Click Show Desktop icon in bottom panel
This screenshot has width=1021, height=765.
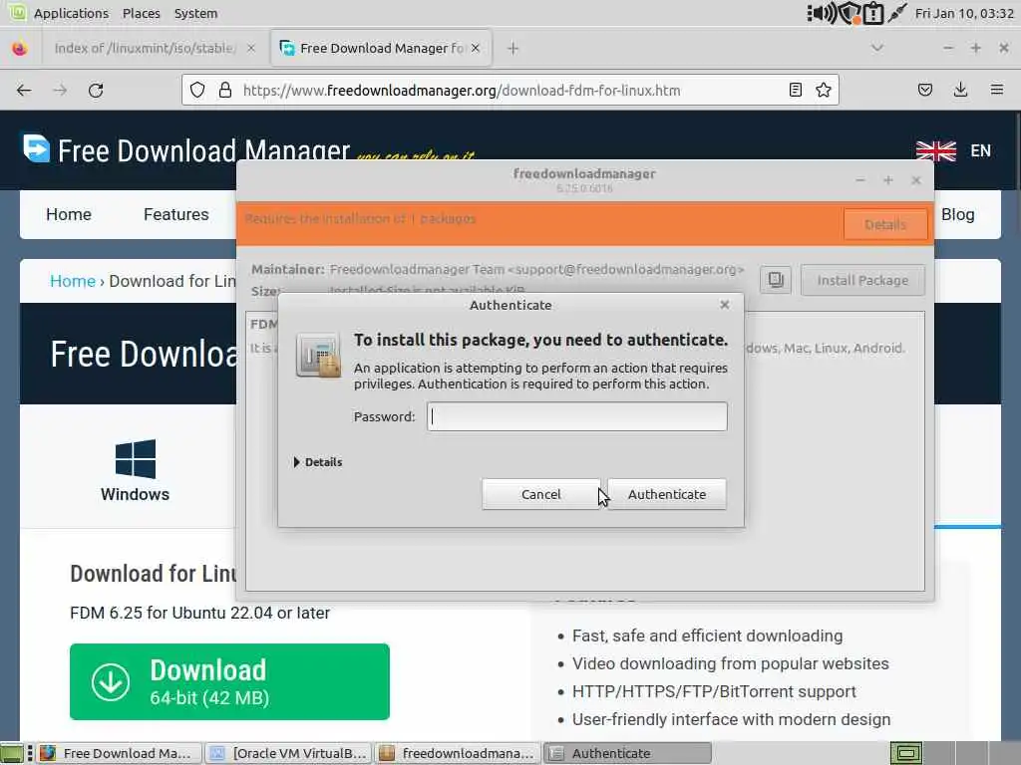click(12, 753)
